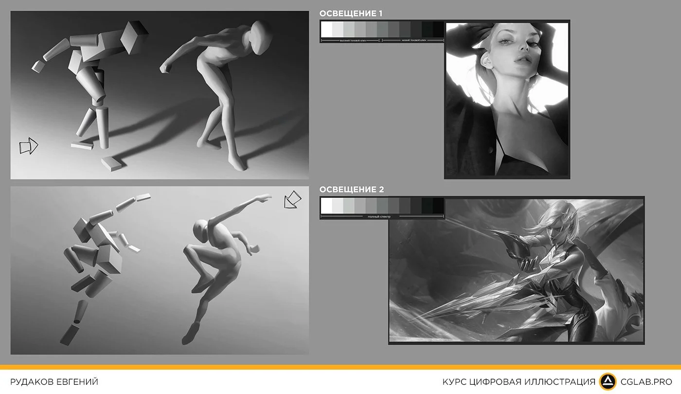Open the woman portrait reference image
Viewport: 681px width, 394px height.
(507, 99)
